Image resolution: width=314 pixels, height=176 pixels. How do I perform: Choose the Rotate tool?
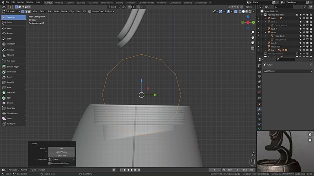(x=13, y=34)
